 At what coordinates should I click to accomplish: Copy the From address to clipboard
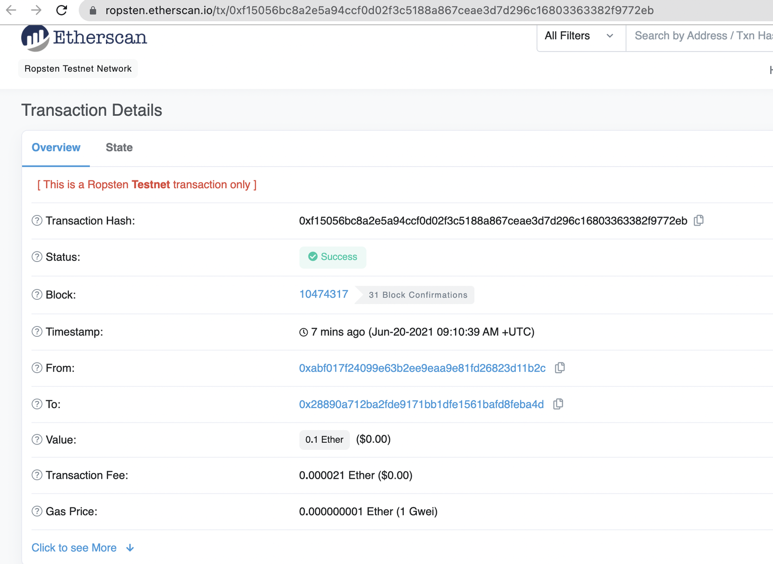coord(560,368)
